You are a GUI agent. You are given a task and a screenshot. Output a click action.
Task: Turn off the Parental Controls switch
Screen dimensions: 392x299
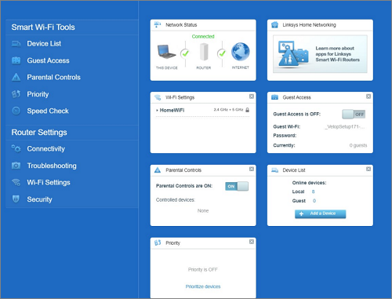237,186
